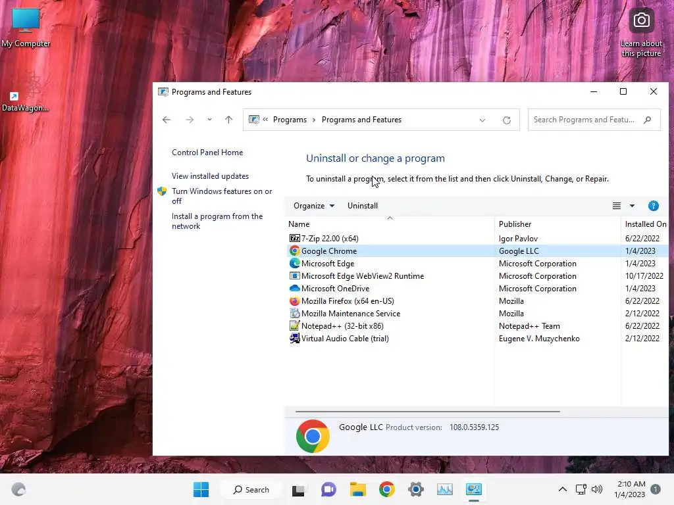
Task: Open Control Panel Home link
Action: tap(207, 153)
